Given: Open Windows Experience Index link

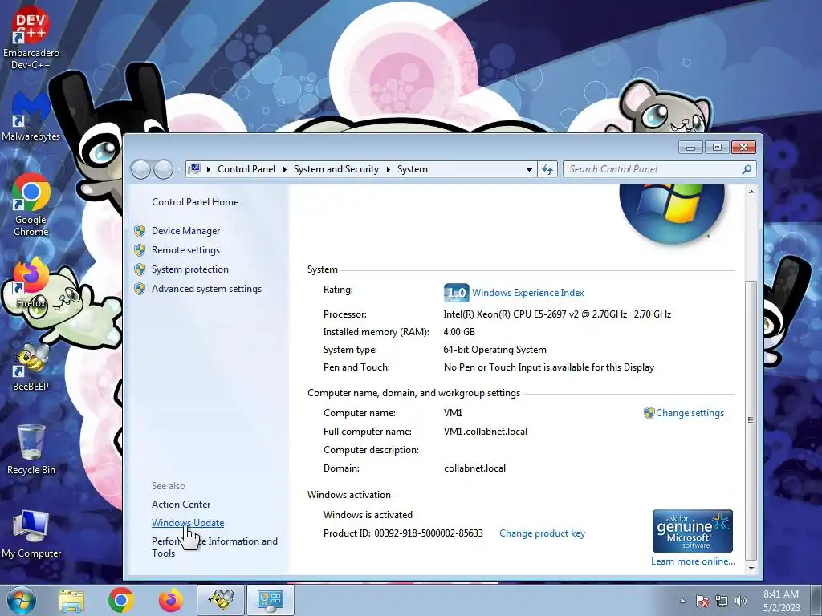Looking at the screenshot, I should (x=528, y=293).
